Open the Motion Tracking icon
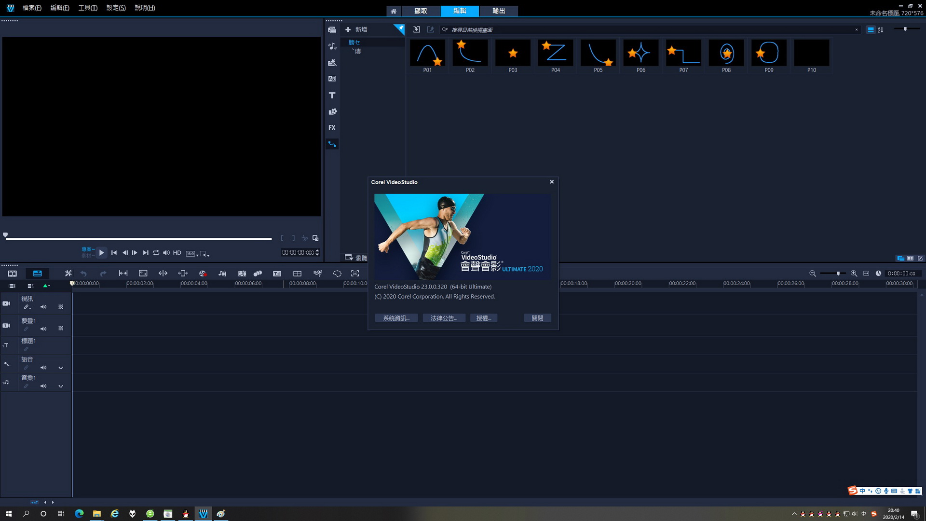The height and width of the screenshot is (521, 926). tap(258, 274)
